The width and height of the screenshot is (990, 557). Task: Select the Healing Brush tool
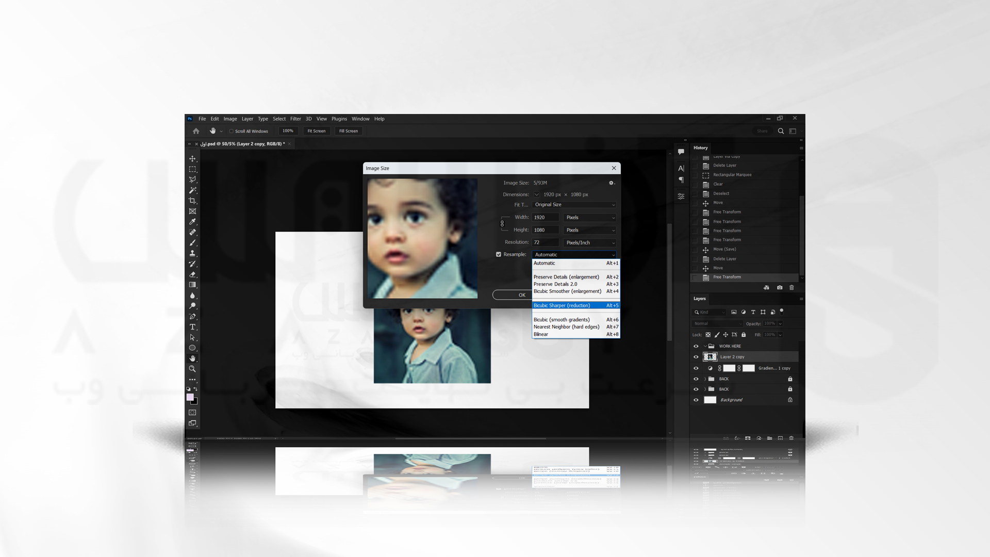[x=192, y=232]
